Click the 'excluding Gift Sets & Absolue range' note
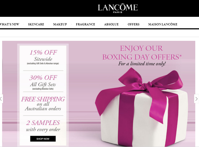The height and width of the screenshot is (147, 199). point(43,63)
